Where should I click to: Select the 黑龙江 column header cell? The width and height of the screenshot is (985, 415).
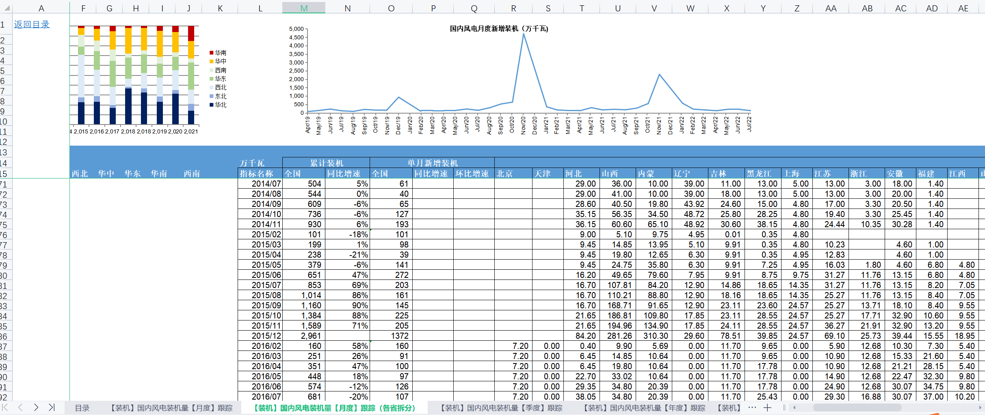(762, 173)
